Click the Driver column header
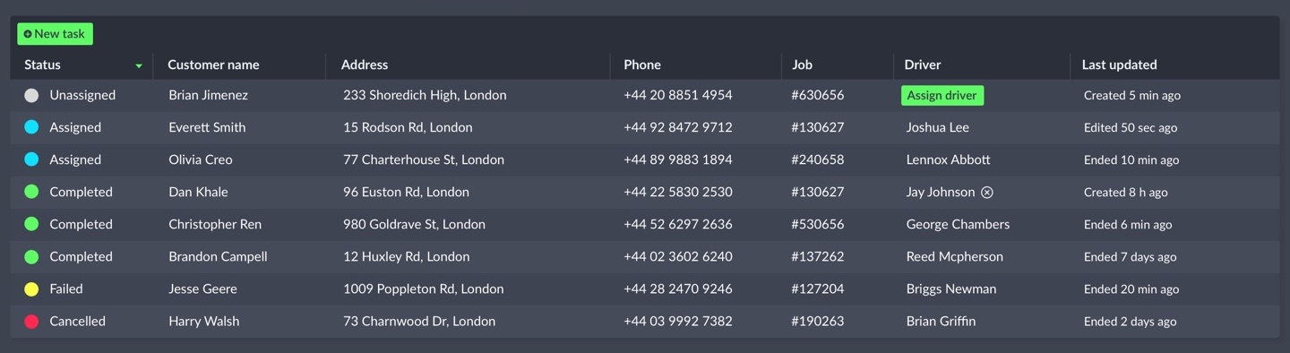1290x353 pixels. coord(923,65)
